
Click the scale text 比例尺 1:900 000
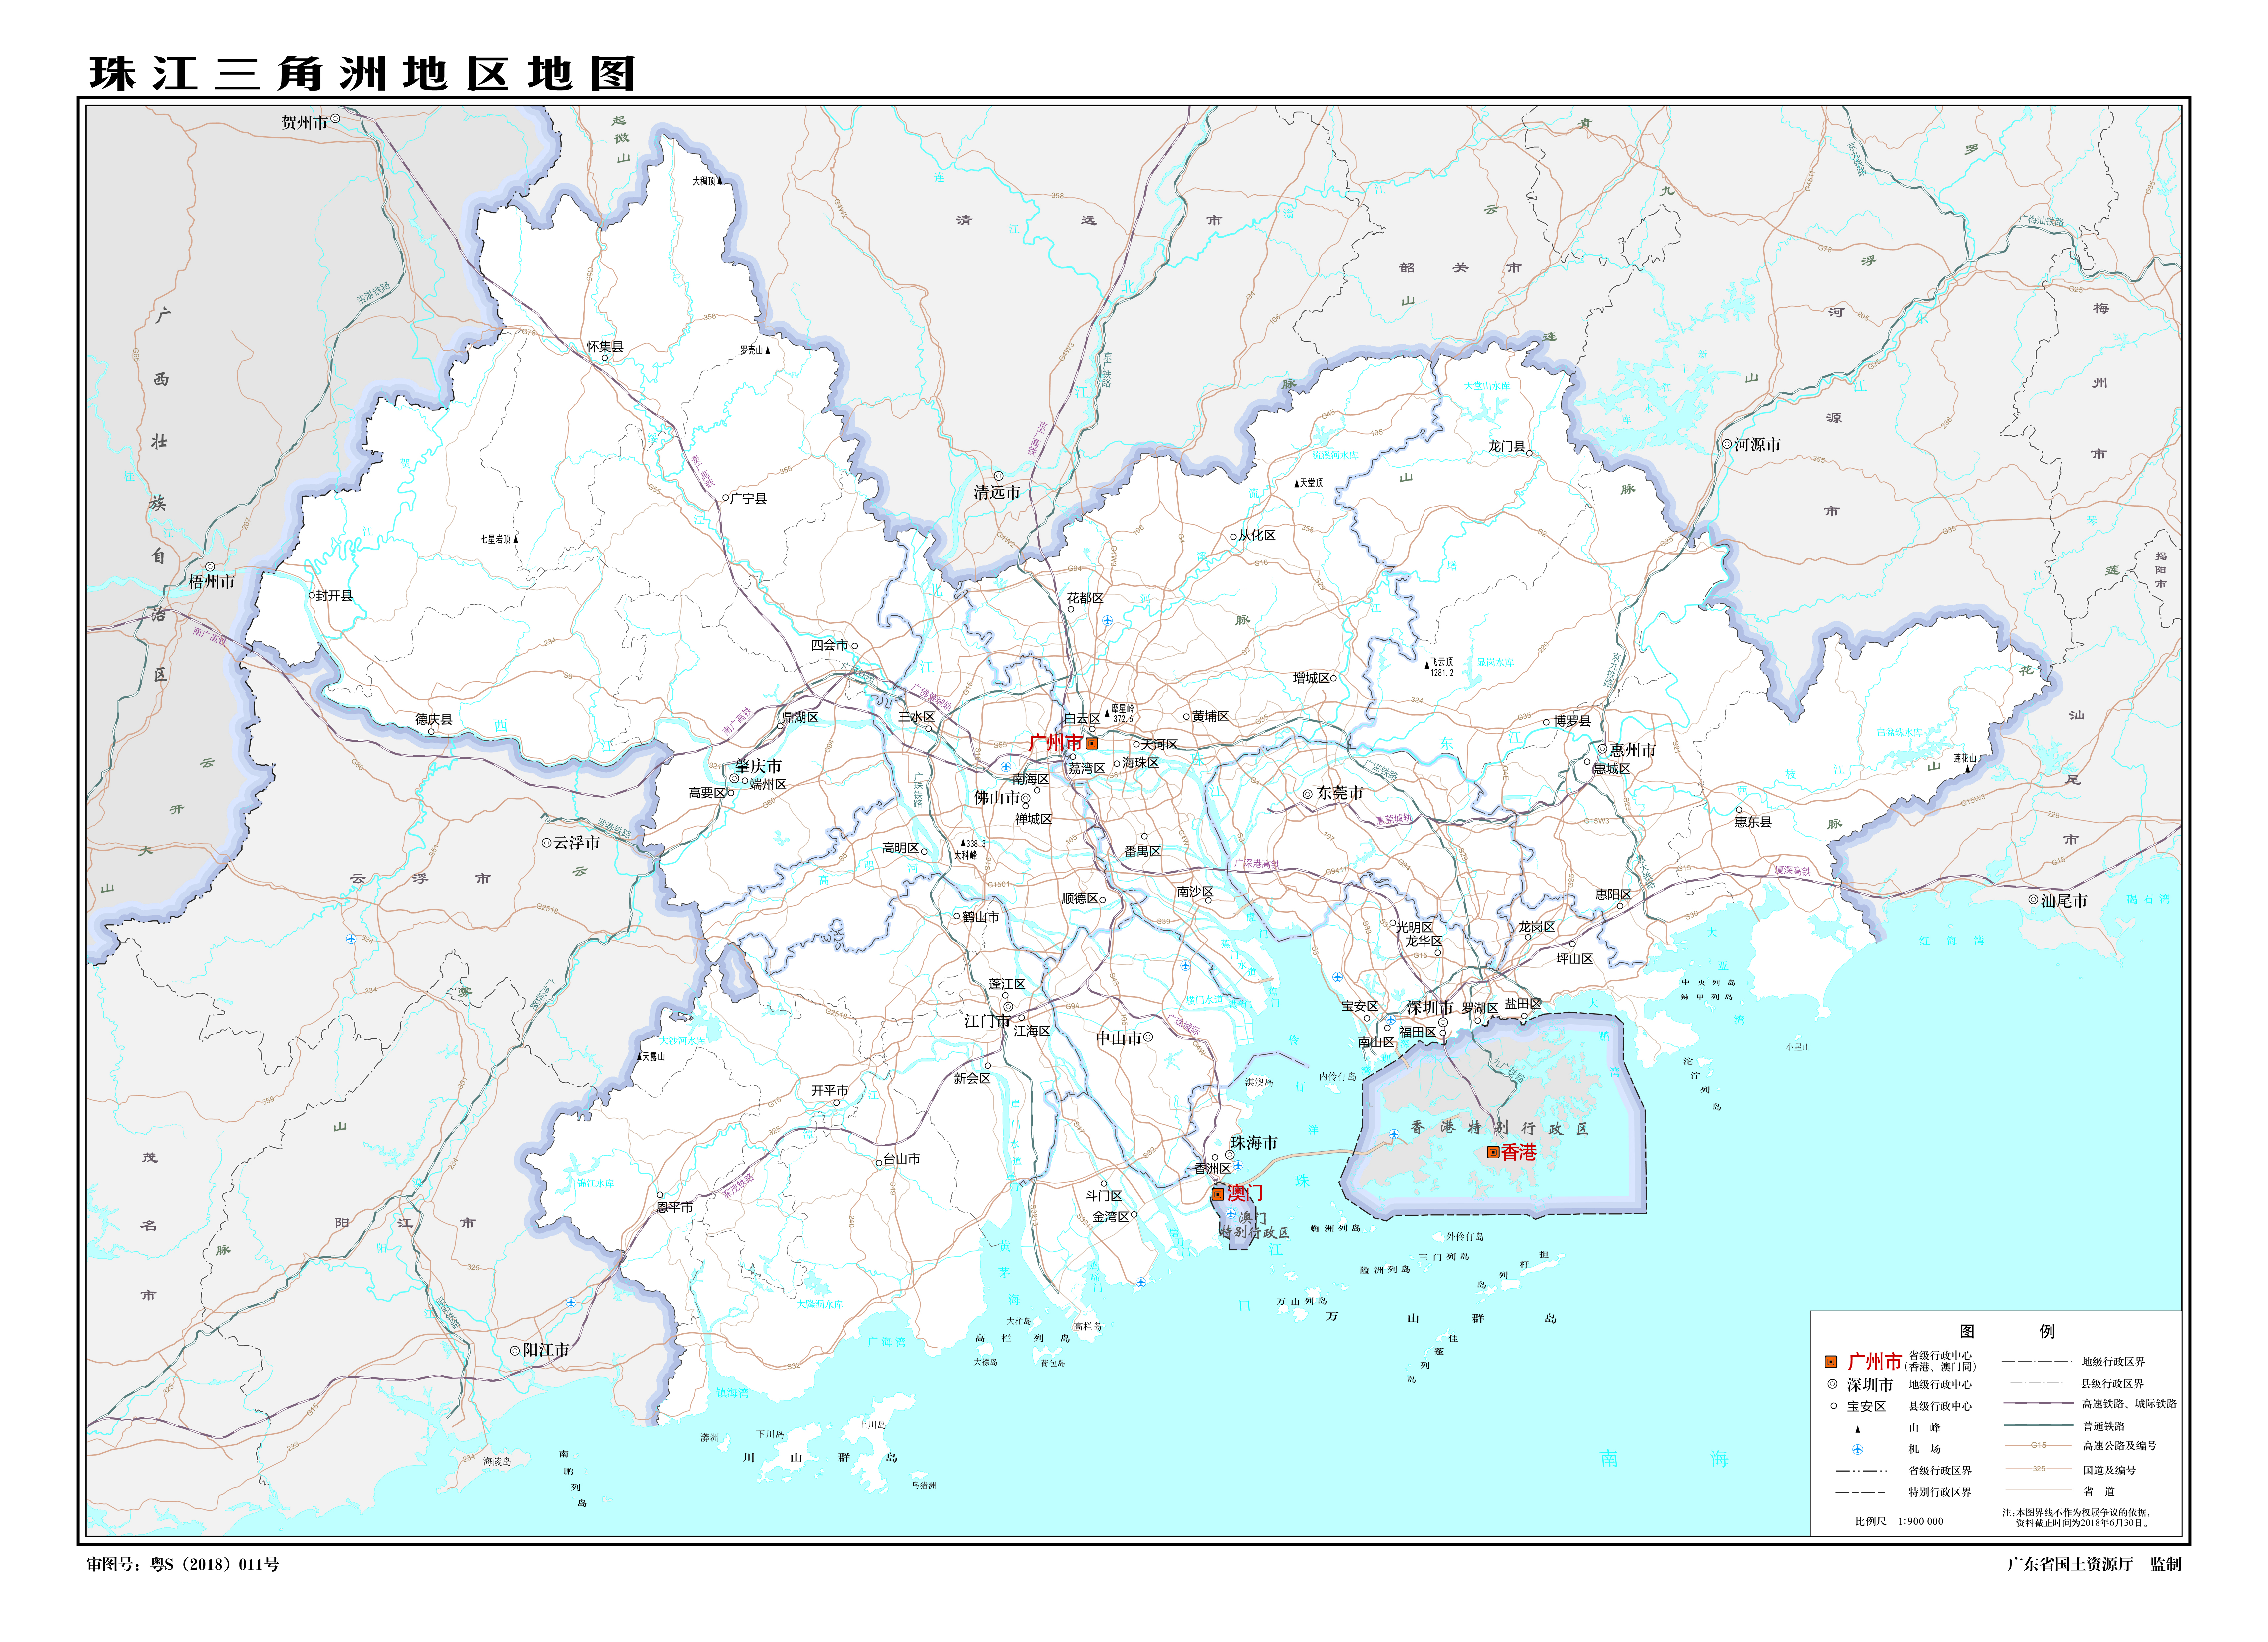(x=1899, y=1521)
